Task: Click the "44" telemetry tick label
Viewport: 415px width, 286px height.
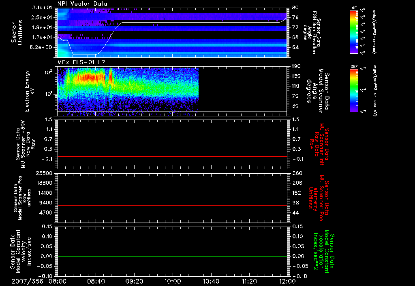Action: coord(295,212)
